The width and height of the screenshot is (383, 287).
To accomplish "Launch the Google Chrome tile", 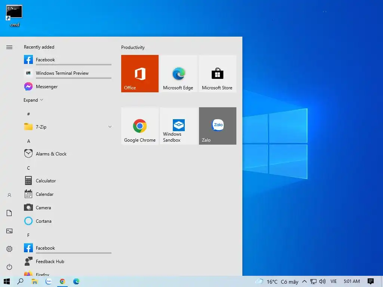I will click(140, 126).
